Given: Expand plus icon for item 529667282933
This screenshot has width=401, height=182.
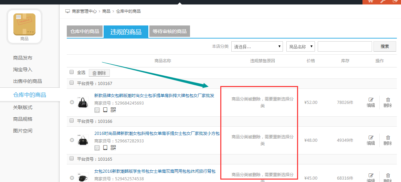Looking at the screenshot, I should coord(72,140).
